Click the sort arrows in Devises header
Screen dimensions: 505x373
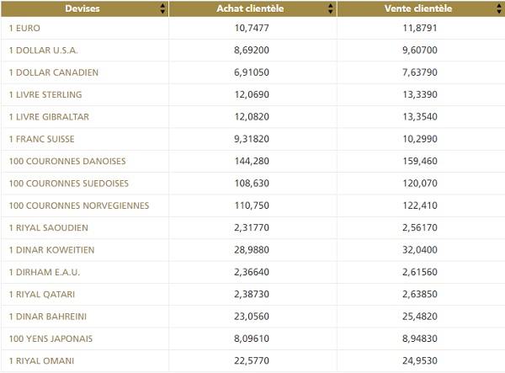162,9
